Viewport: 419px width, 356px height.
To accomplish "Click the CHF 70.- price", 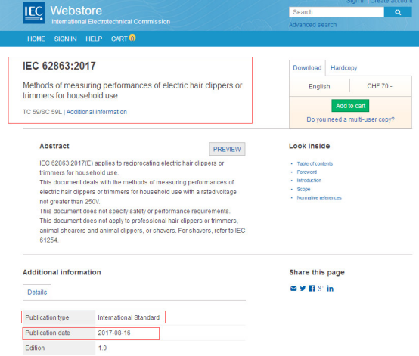I will tap(380, 86).
